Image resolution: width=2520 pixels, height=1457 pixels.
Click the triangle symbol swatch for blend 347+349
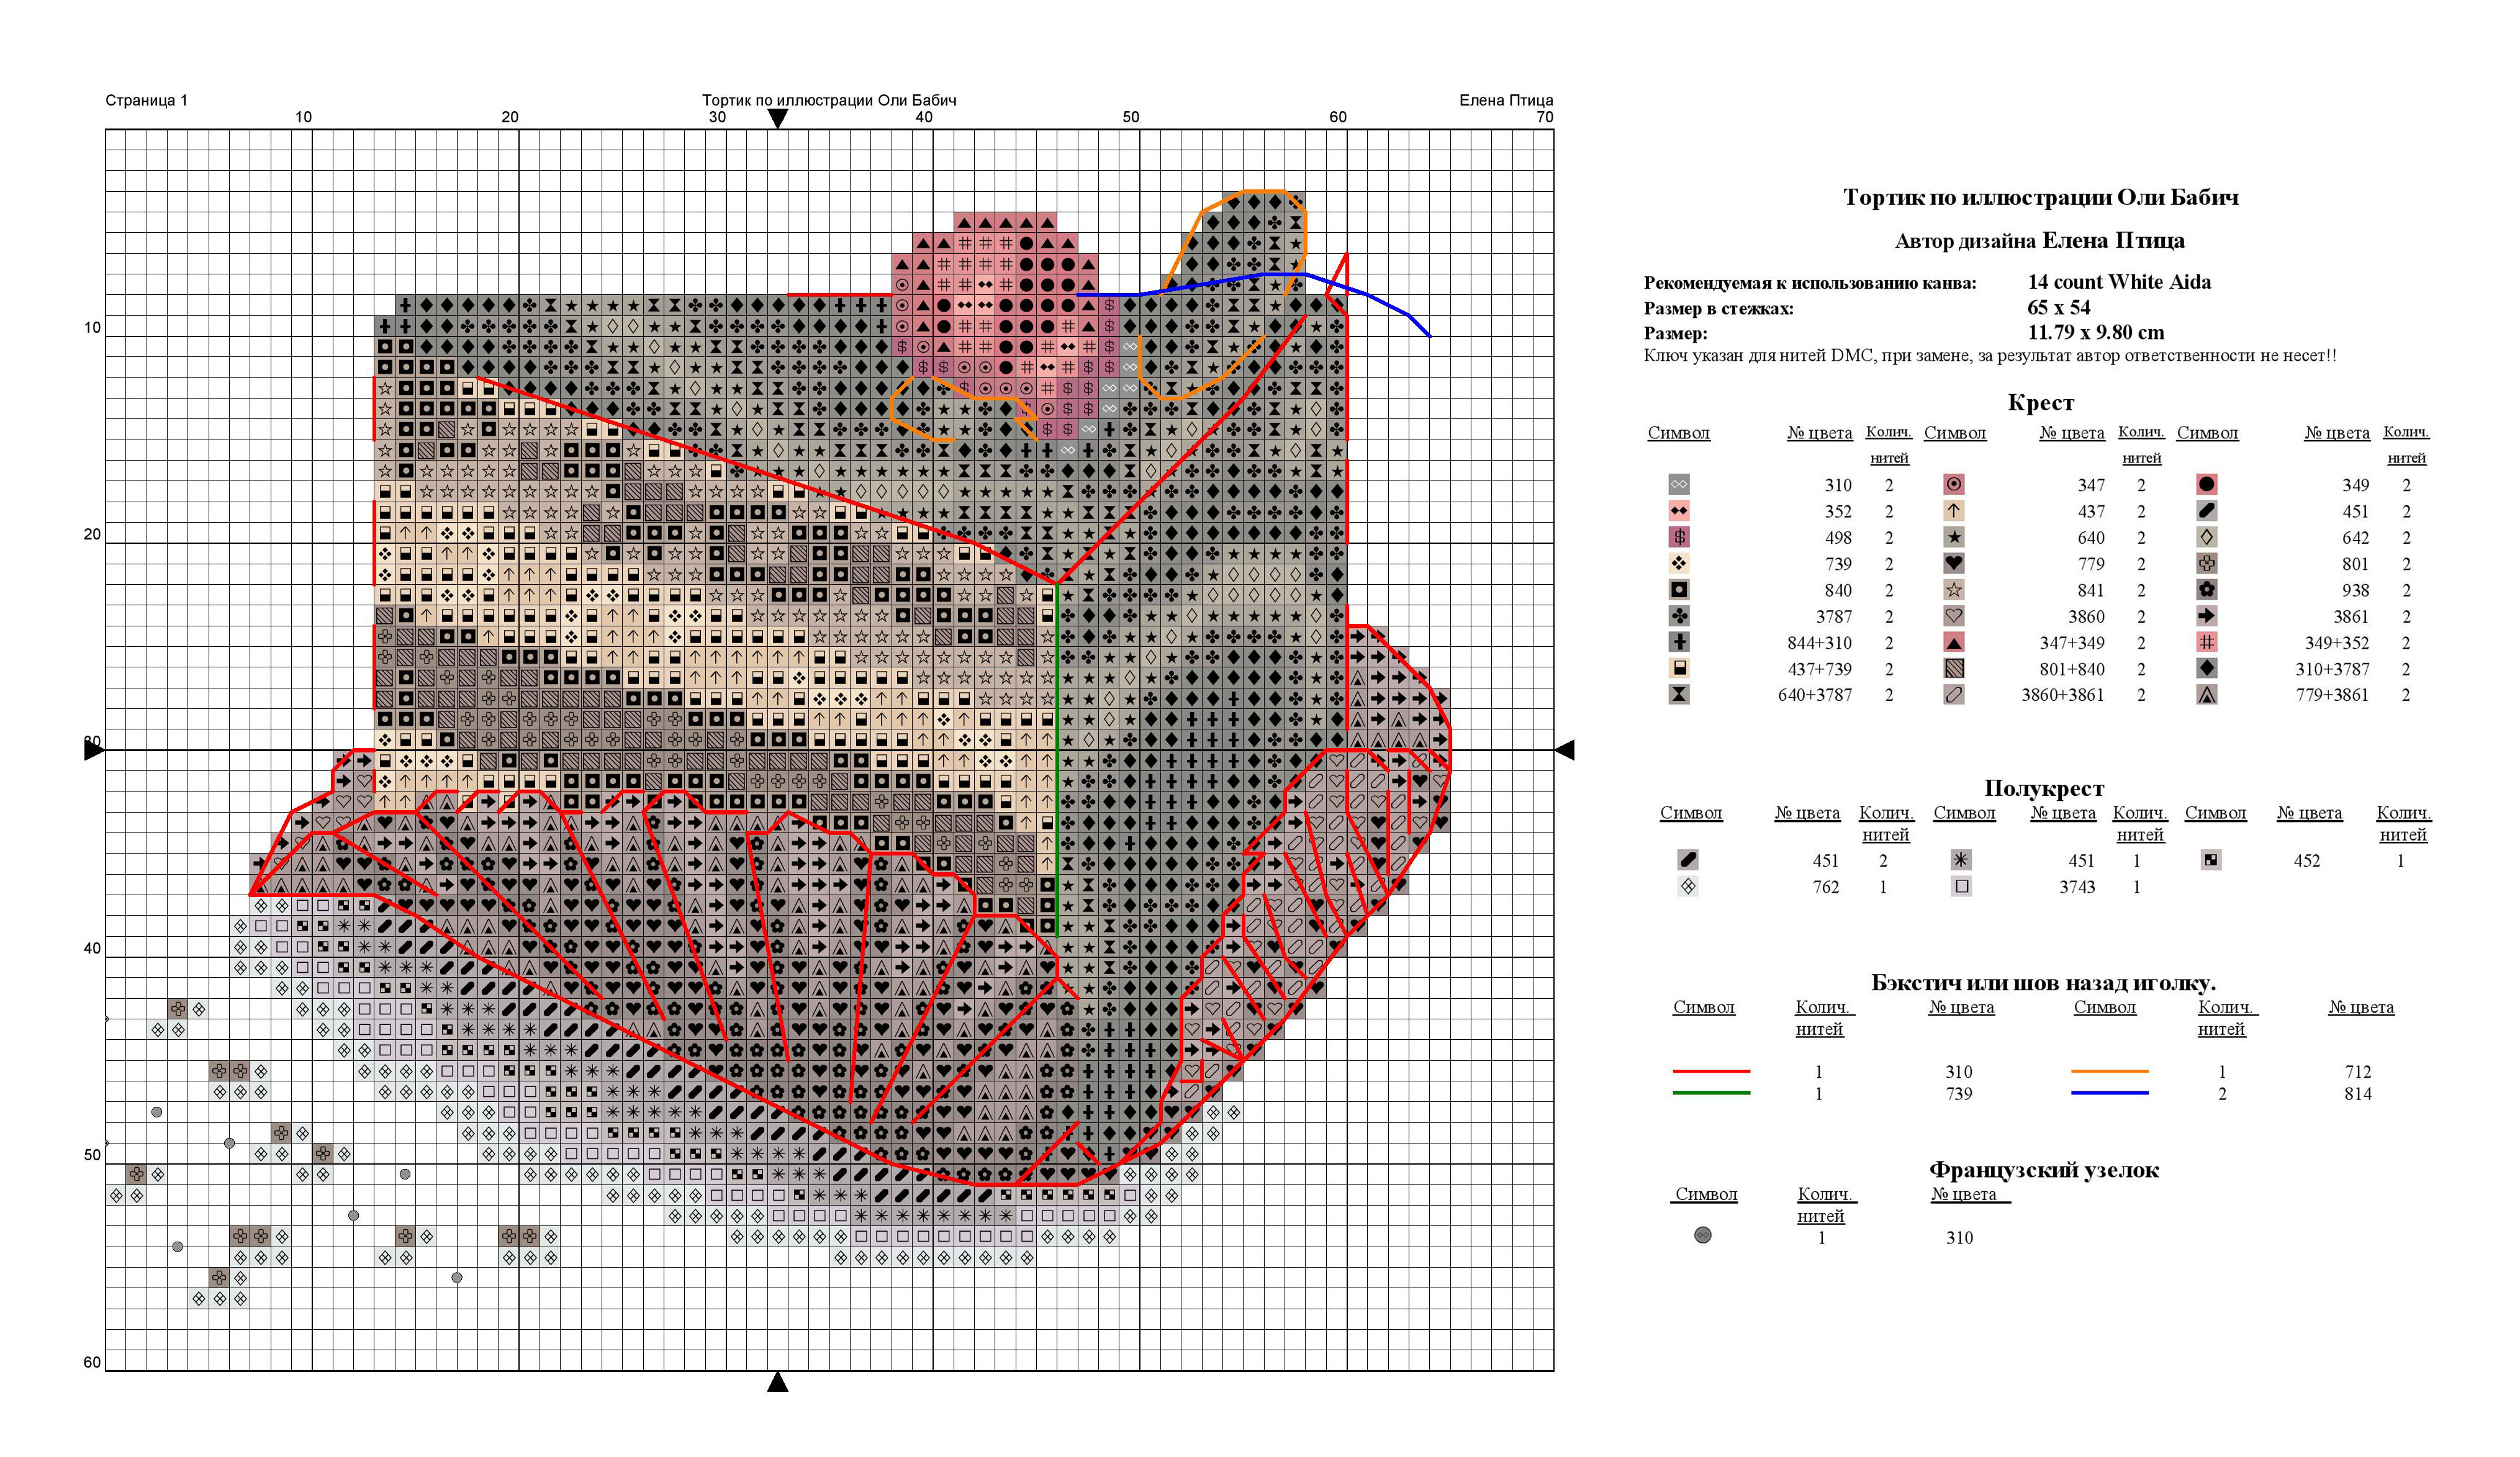coord(1953,642)
